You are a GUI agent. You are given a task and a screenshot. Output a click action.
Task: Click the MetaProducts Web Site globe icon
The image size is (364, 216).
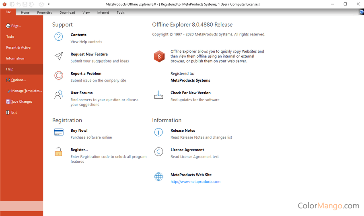click(x=159, y=177)
